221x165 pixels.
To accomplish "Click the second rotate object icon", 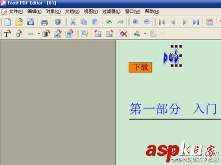I will (110, 34).
